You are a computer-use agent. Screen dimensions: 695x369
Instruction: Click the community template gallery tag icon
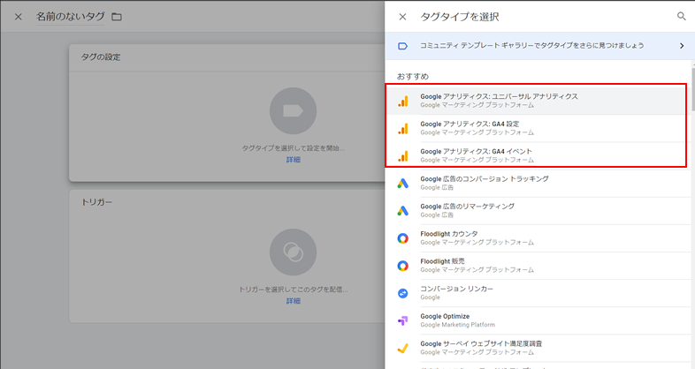coord(402,46)
